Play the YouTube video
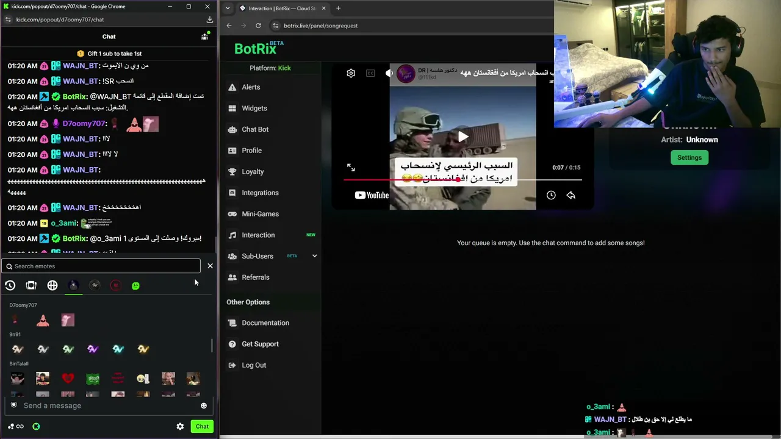The height and width of the screenshot is (439, 781). click(463, 137)
